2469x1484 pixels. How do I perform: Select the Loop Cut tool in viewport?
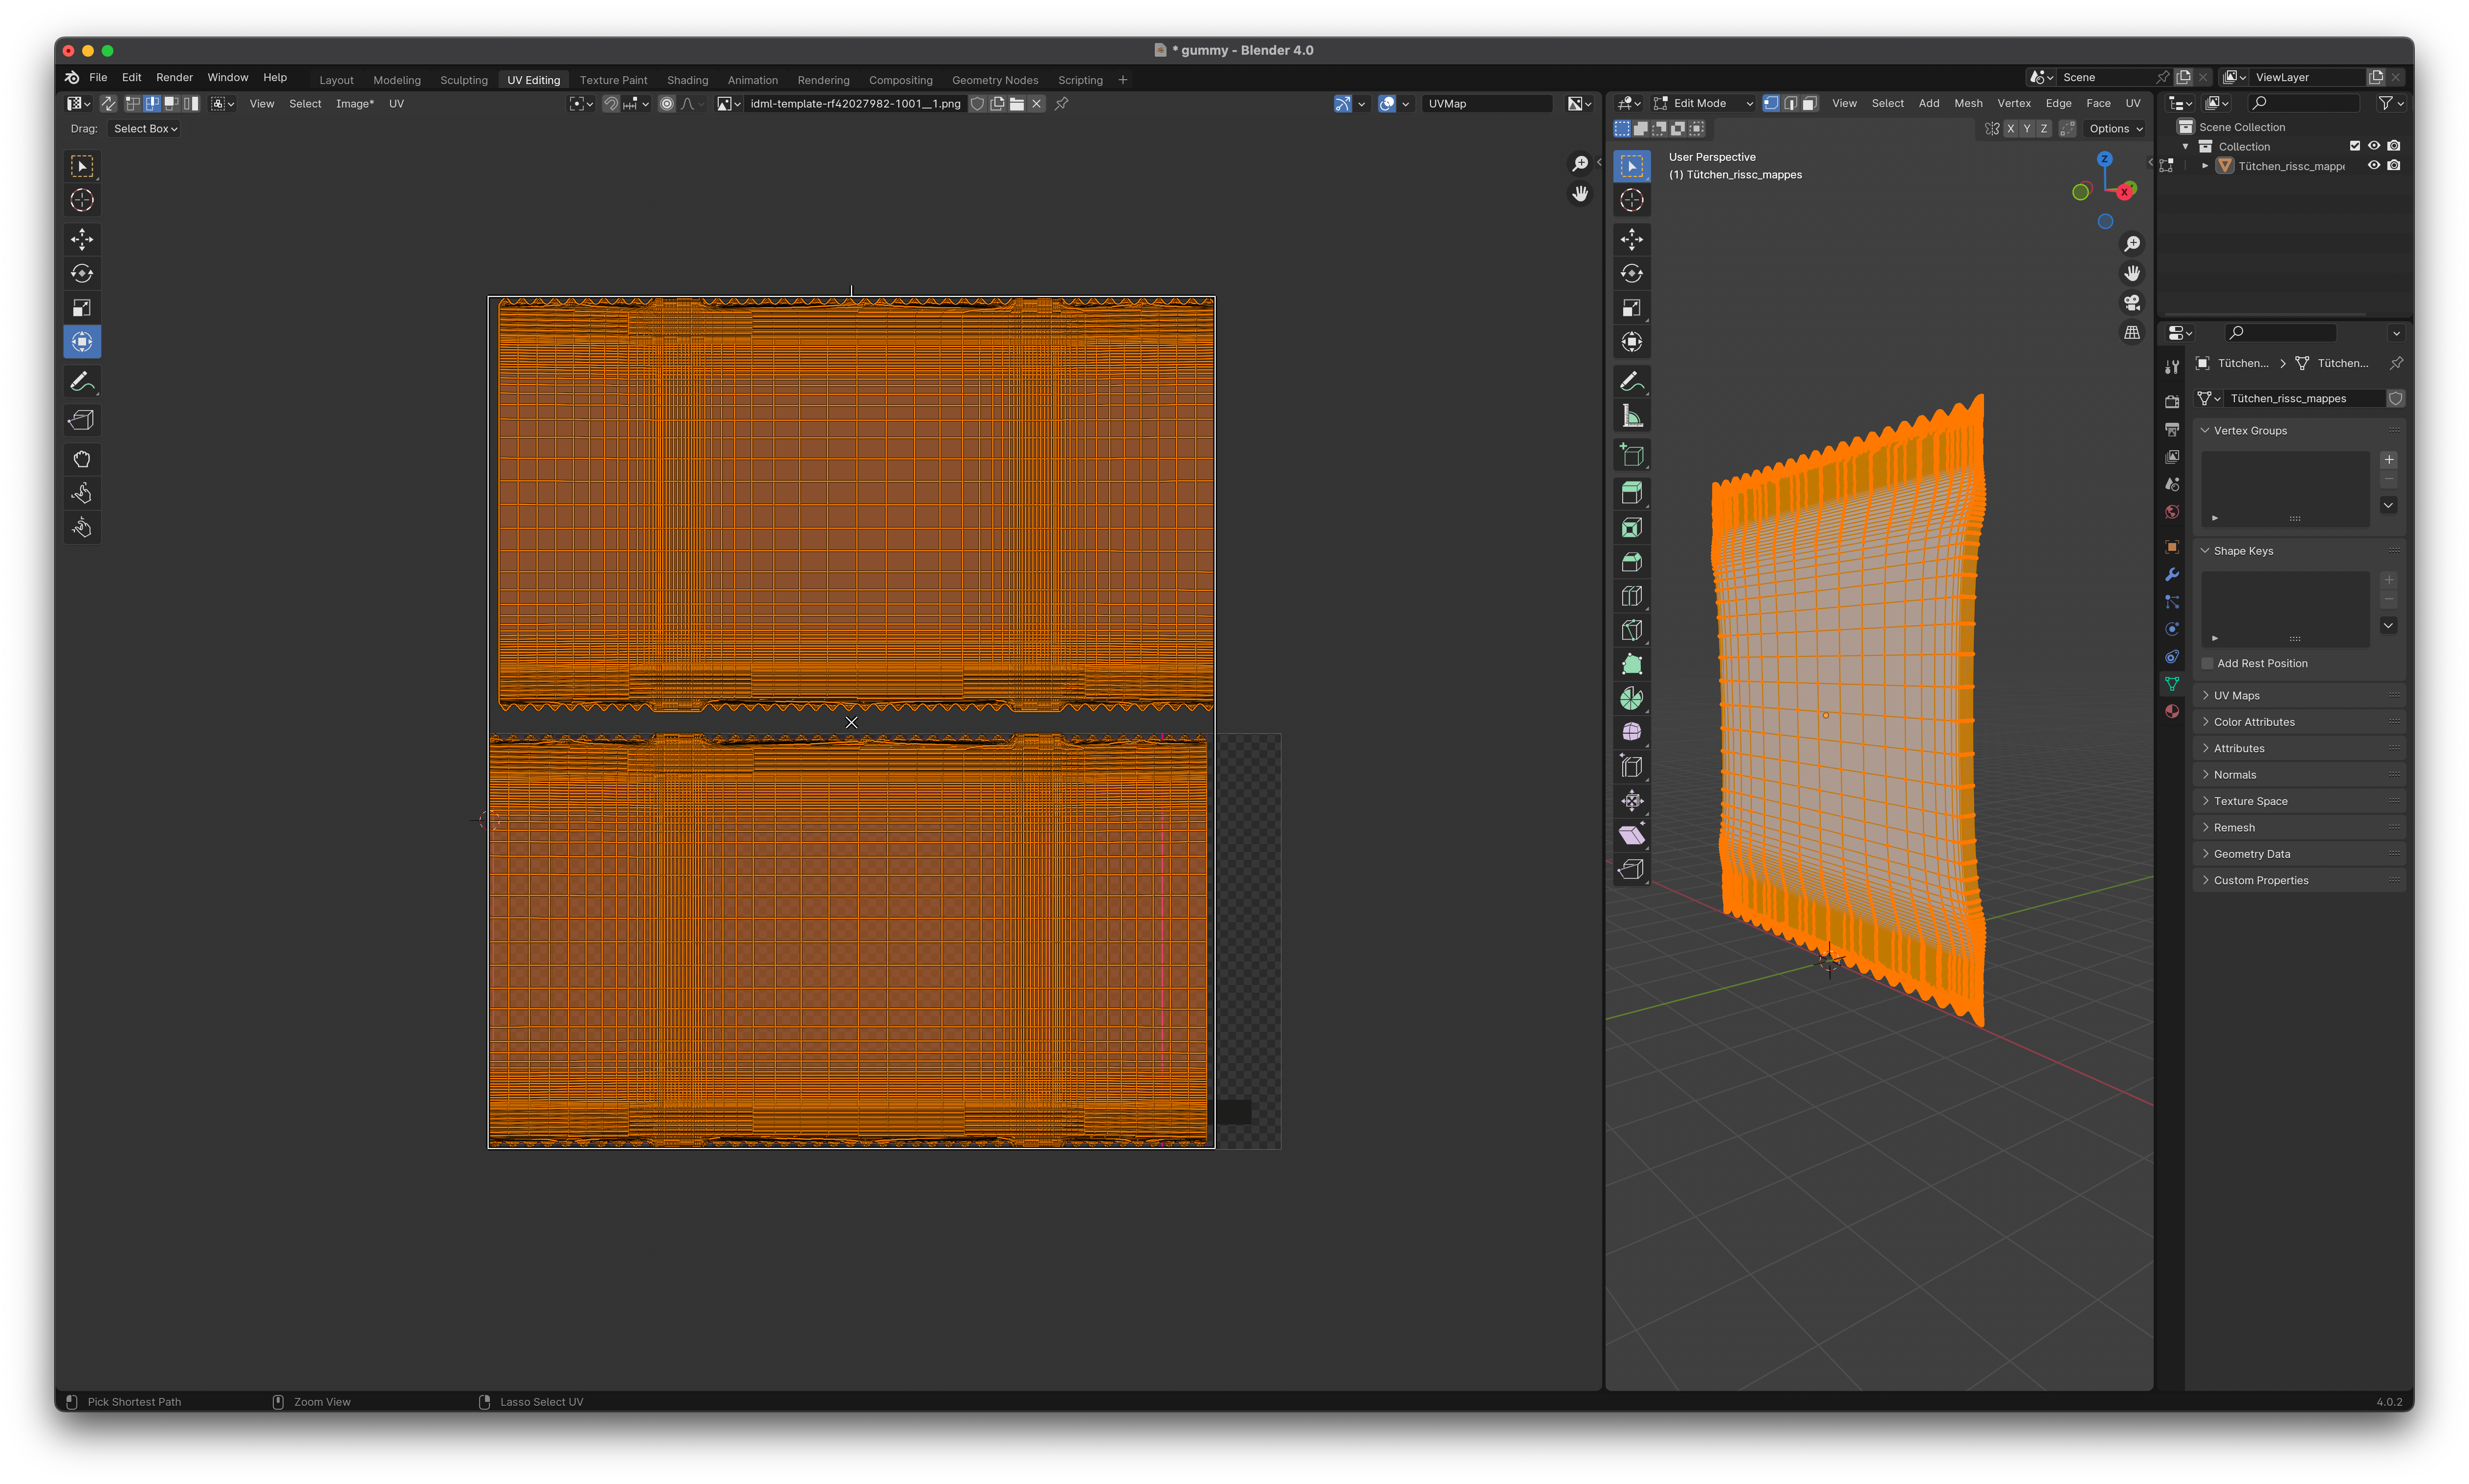pyautogui.click(x=1631, y=596)
